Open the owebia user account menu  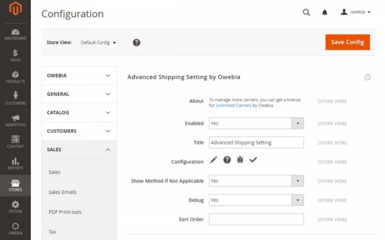pyautogui.click(x=356, y=12)
